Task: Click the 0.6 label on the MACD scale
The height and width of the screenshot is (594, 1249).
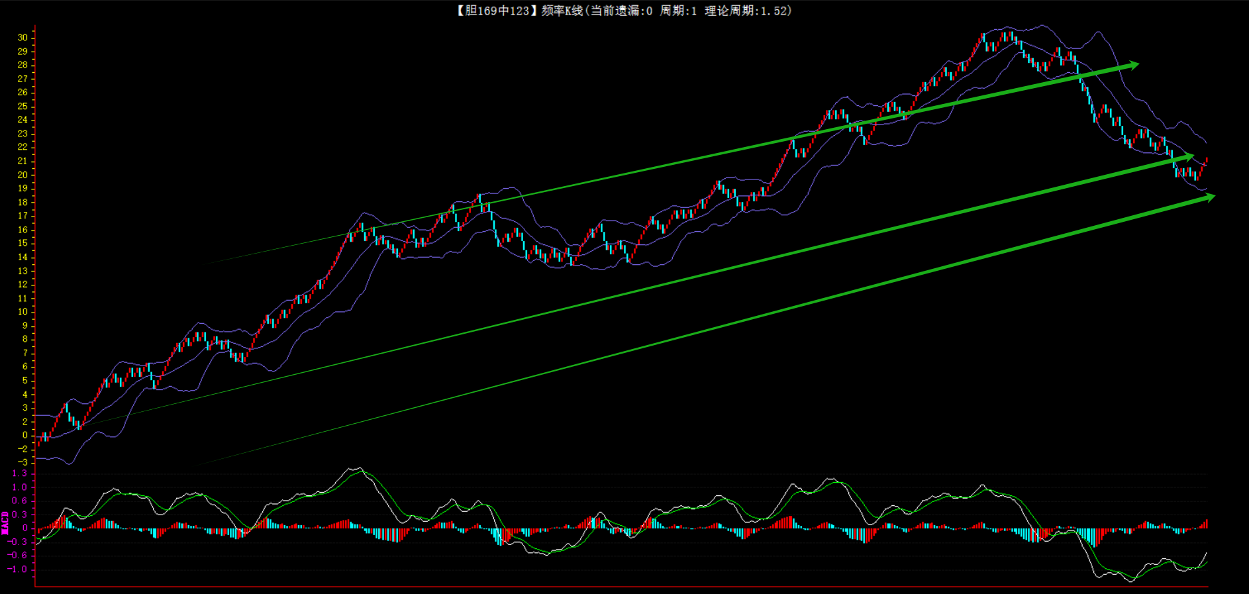Action: (19, 501)
